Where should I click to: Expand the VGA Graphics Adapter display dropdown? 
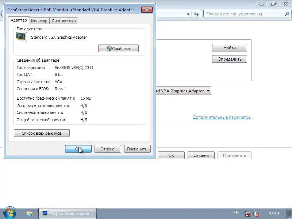click(x=208, y=91)
